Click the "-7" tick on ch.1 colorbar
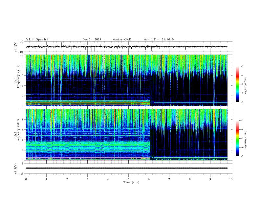Image resolution: width=260 pixels, height=201 pixels. (242, 102)
